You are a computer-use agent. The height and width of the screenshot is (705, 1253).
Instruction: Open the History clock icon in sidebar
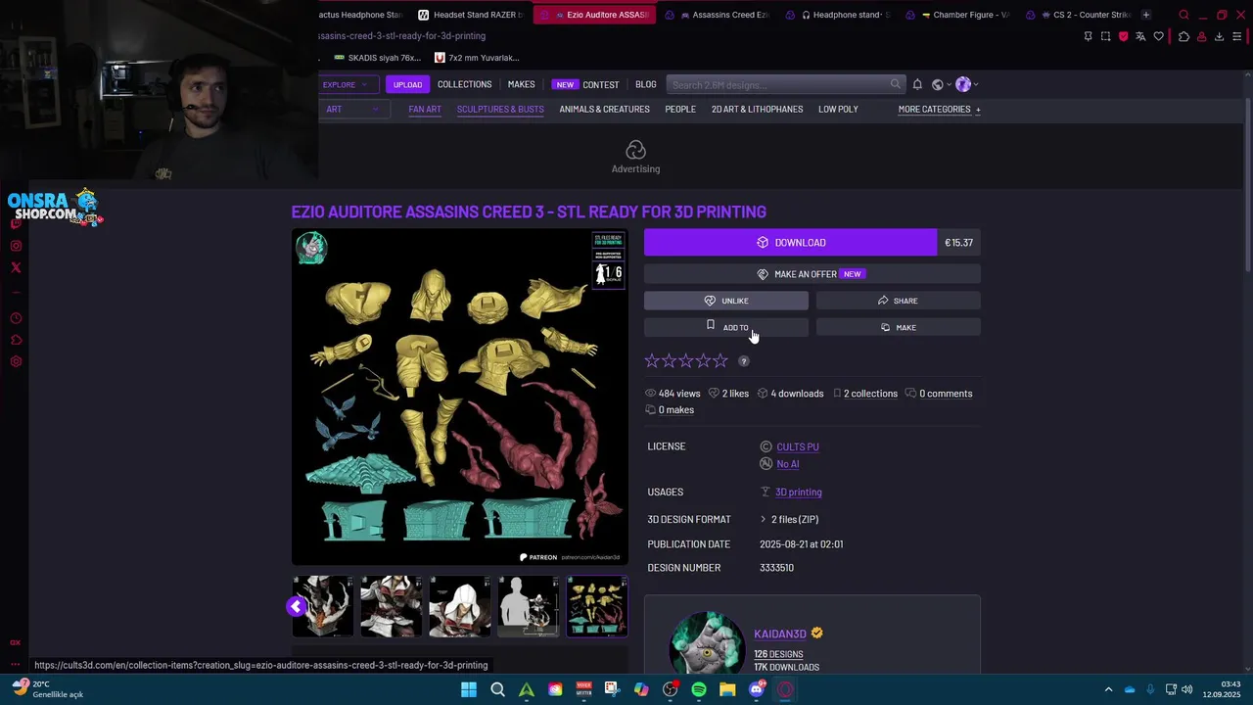16,318
